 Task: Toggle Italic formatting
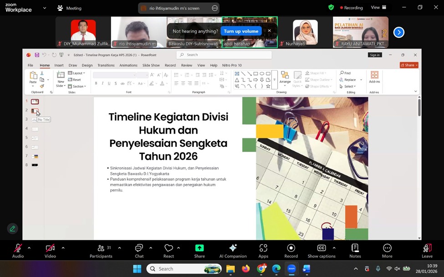click(102, 83)
